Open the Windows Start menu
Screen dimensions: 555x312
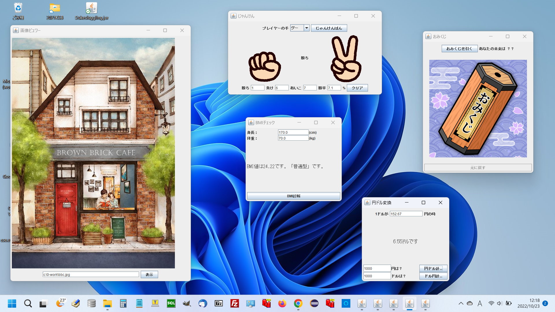(x=12, y=303)
